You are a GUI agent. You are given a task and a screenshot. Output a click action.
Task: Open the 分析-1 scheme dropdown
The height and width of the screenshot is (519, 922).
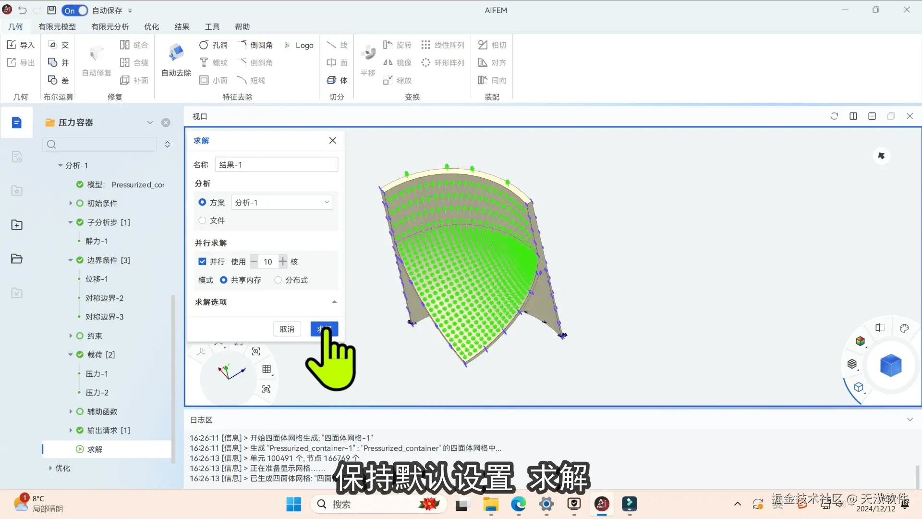(x=281, y=202)
